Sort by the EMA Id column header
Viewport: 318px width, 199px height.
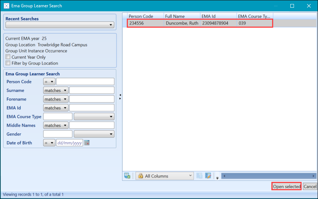219,16
